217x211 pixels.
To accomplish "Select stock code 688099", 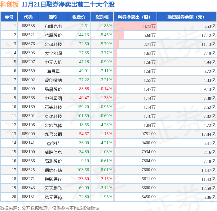I will click(x=28, y=89).
